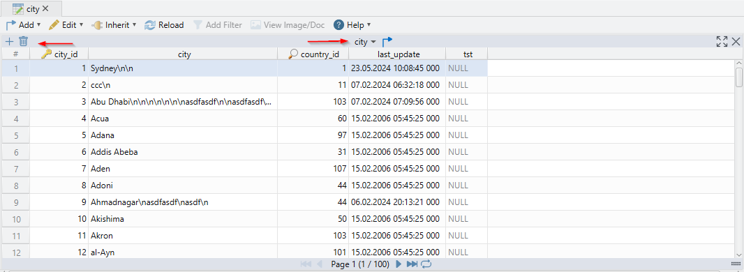Click the al-Ayn city cell

click(x=183, y=252)
